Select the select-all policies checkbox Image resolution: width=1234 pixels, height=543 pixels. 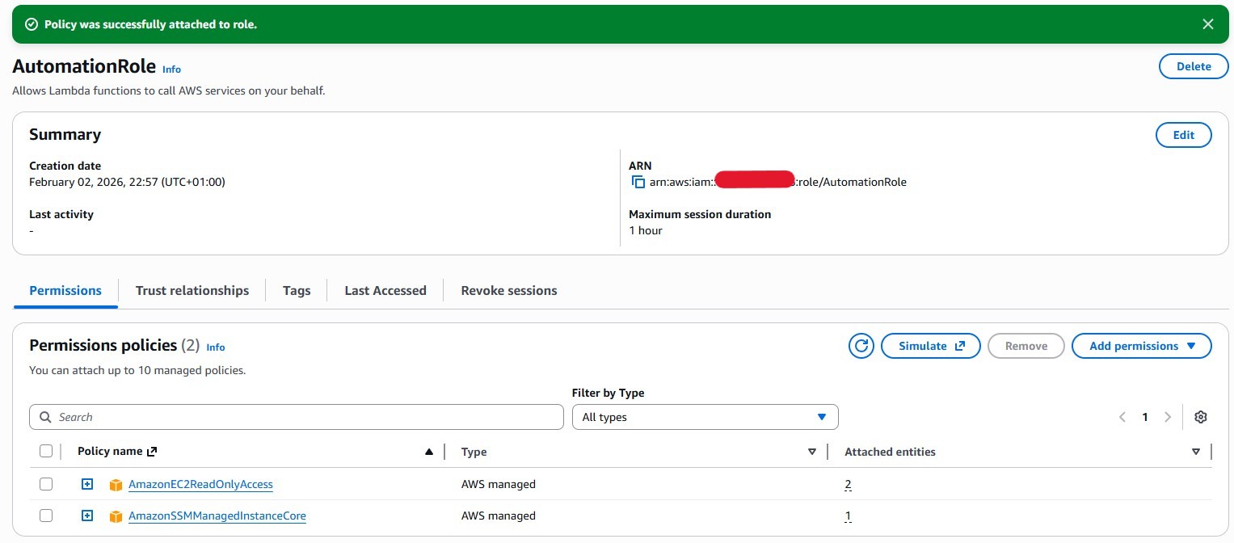(x=46, y=451)
